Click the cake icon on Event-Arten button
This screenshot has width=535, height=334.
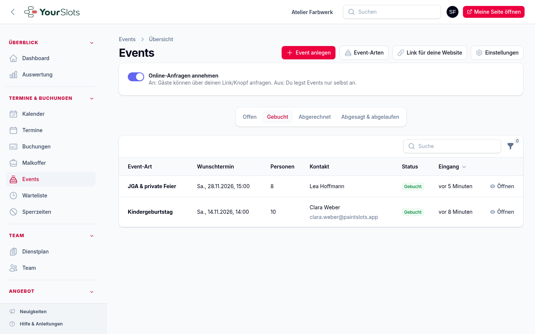[348, 53]
